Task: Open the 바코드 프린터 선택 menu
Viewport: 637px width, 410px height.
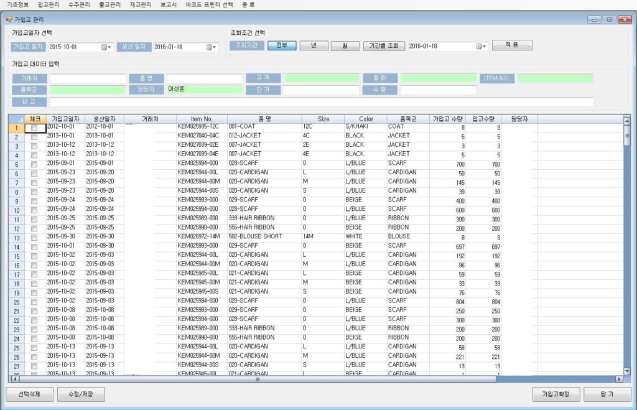Action: [x=209, y=4]
